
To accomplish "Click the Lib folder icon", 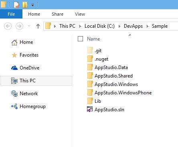I will pyautogui.click(x=90, y=101).
